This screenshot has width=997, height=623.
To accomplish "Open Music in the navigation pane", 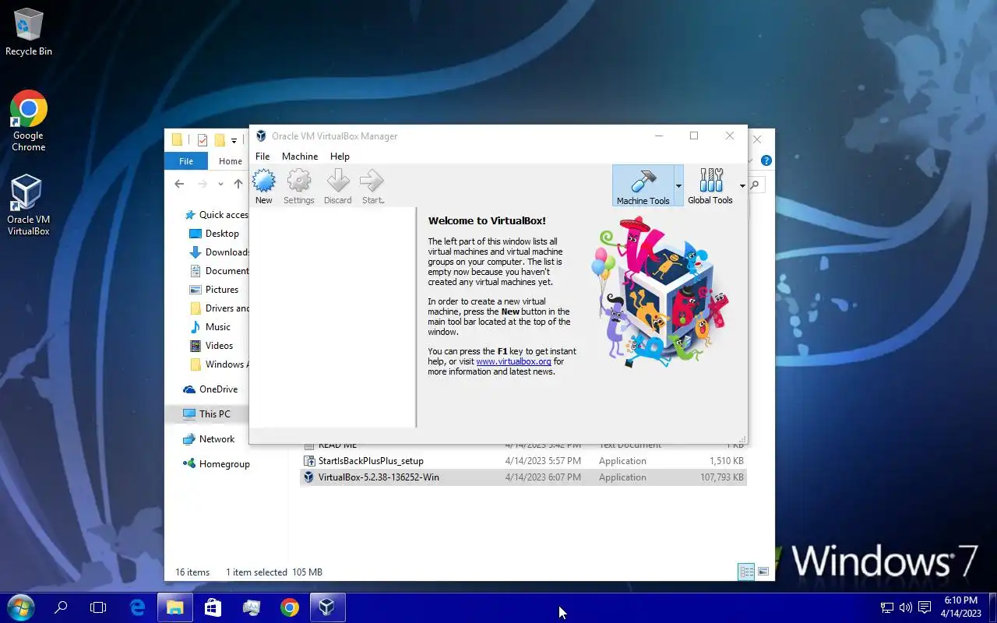I will click(210, 327).
